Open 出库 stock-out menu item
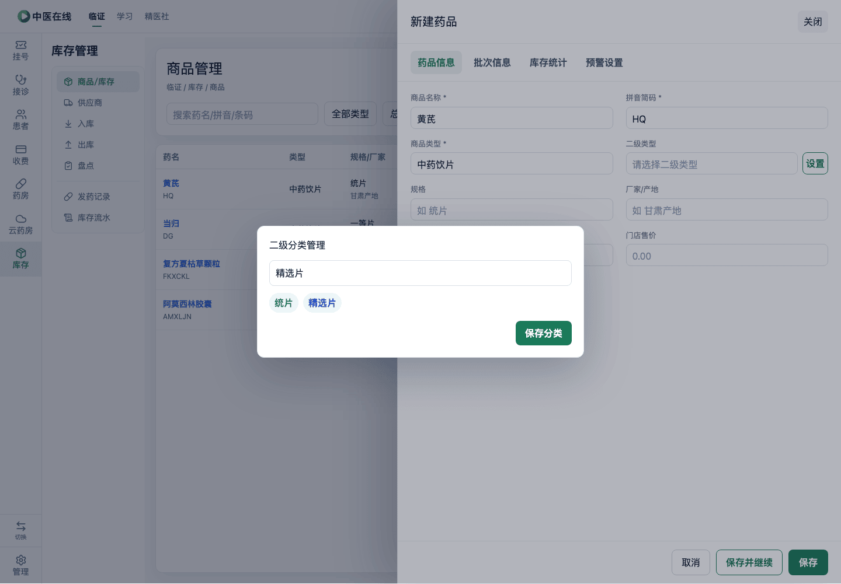The image size is (841, 584). 98,145
